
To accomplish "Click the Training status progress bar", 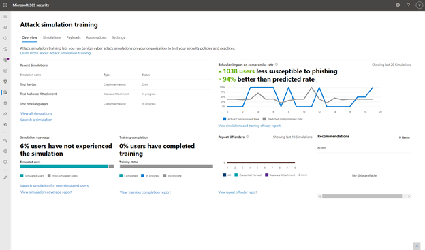I will 166,166.
